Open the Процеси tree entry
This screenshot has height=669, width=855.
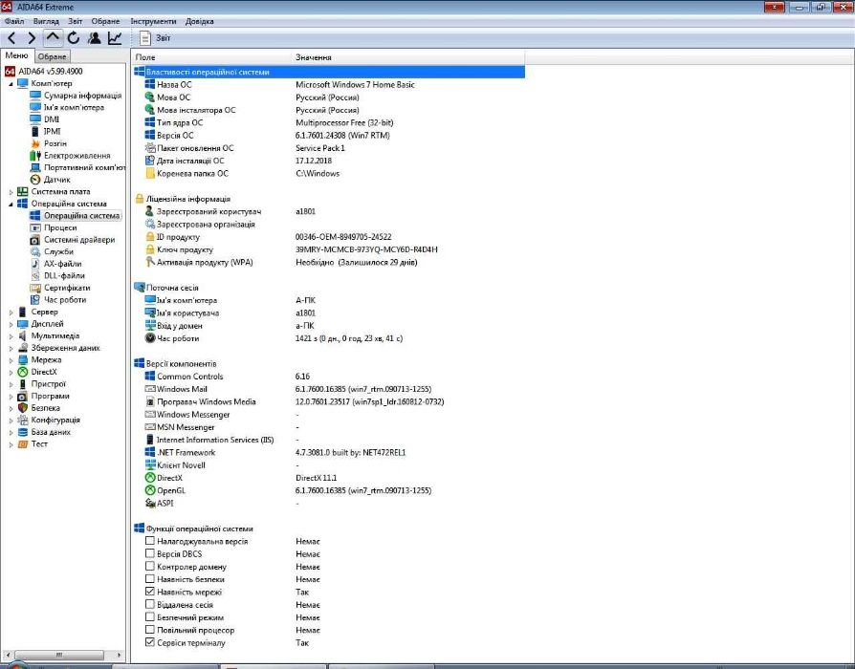coord(60,227)
